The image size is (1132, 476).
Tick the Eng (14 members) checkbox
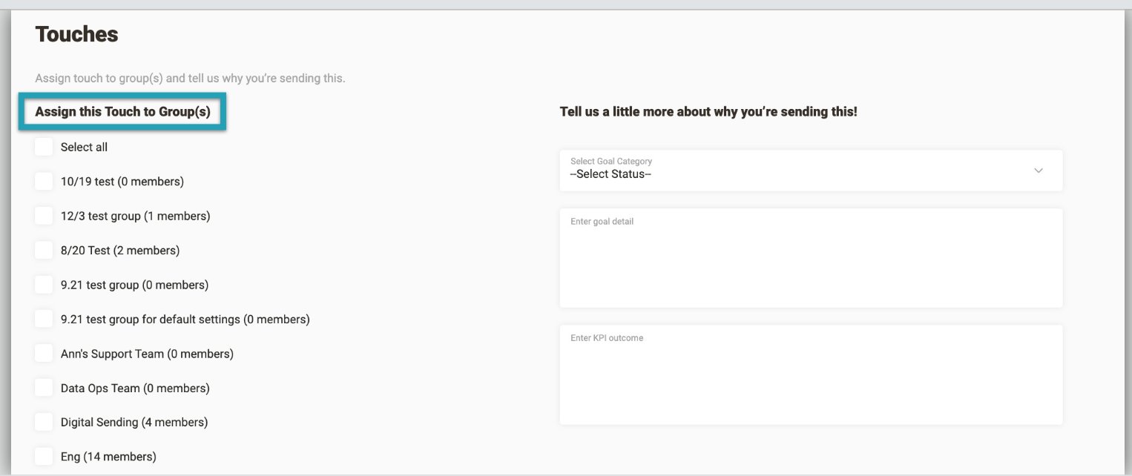tap(44, 457)
